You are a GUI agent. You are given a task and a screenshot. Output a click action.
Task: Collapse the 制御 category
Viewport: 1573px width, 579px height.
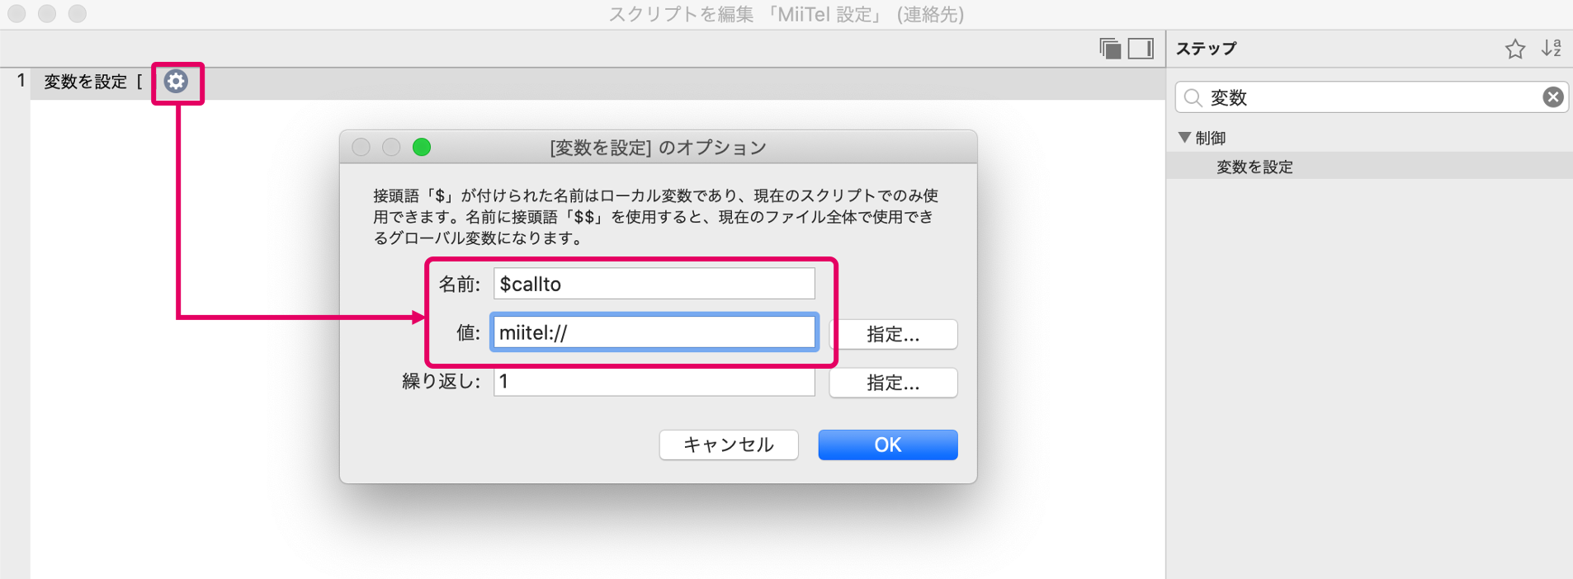[x=1184, y=138]
